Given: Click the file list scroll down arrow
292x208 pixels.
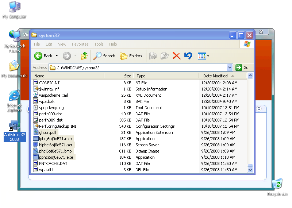Looking at the screenshot, I should point(250,170).
